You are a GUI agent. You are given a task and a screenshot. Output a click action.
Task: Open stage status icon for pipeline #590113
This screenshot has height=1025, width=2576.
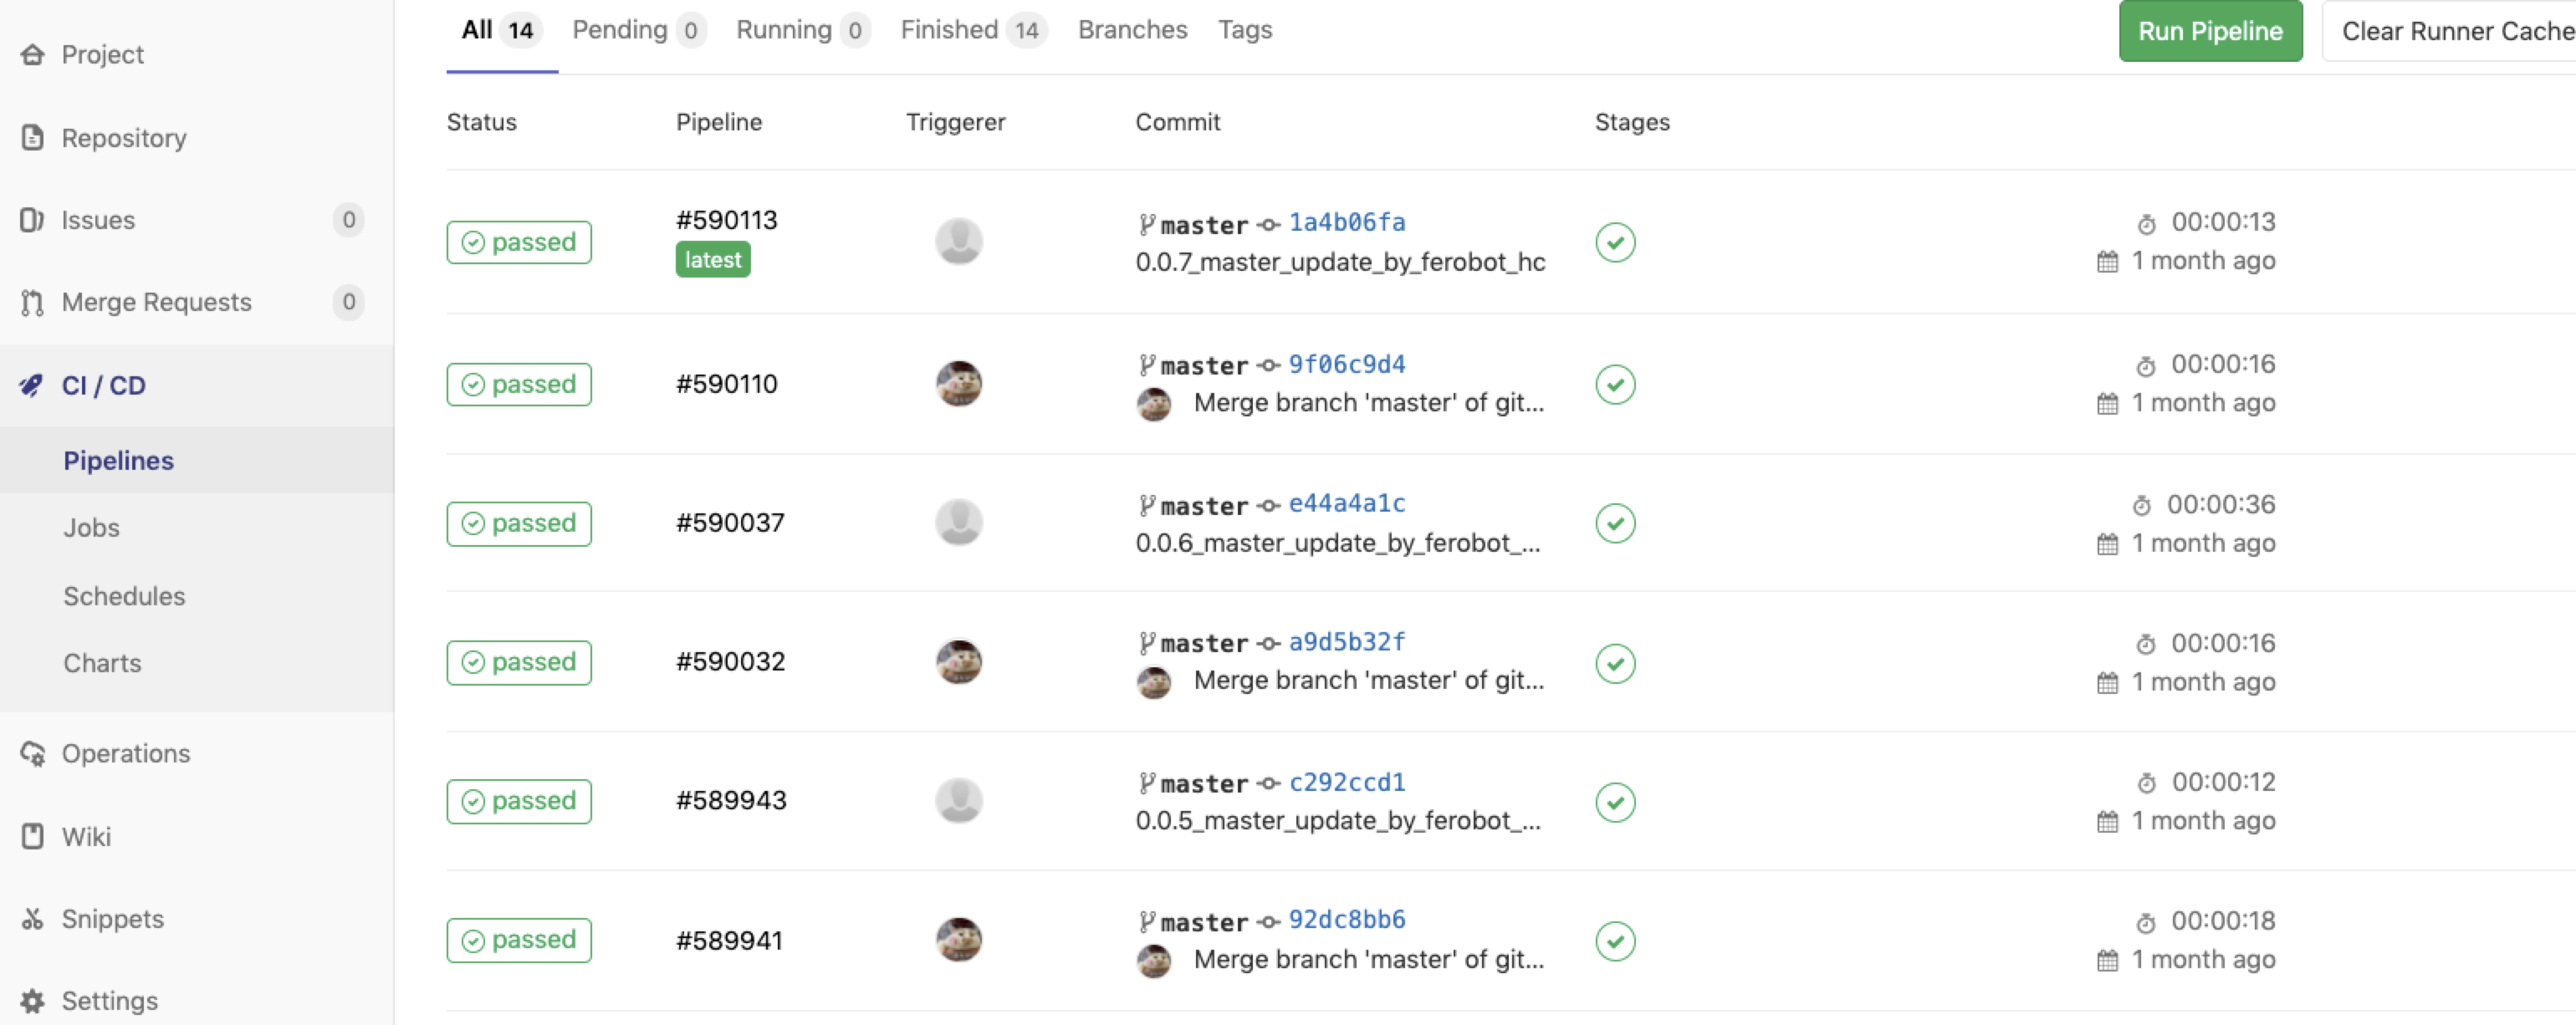pyautogui.click(x=1615, y=242)
